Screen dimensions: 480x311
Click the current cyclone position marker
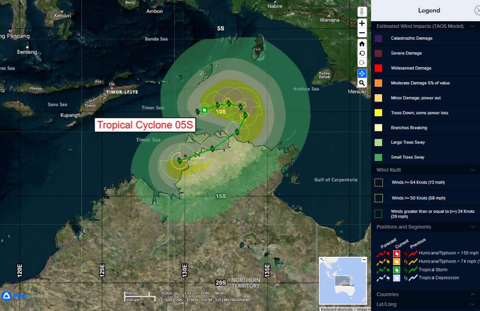204,110
